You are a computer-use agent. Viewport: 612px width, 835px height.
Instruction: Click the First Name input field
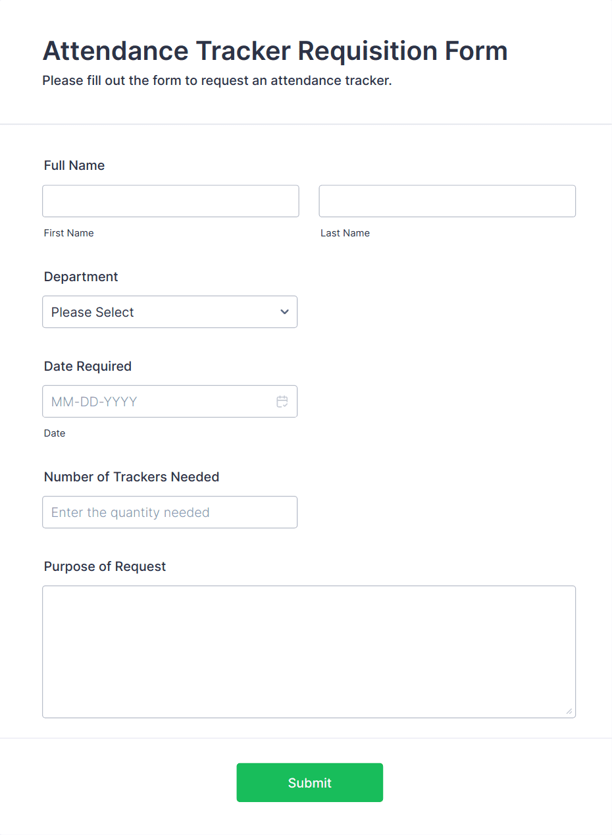[x=170, y=201]
